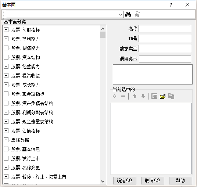The image size is (197, 187).
Task: Click the 帮助 button
Action: click(180, 180)
